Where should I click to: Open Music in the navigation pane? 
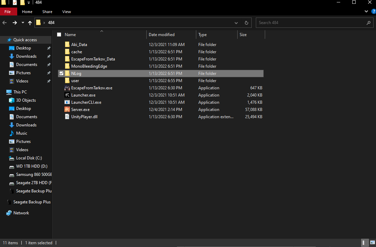(x=22, y=133)
